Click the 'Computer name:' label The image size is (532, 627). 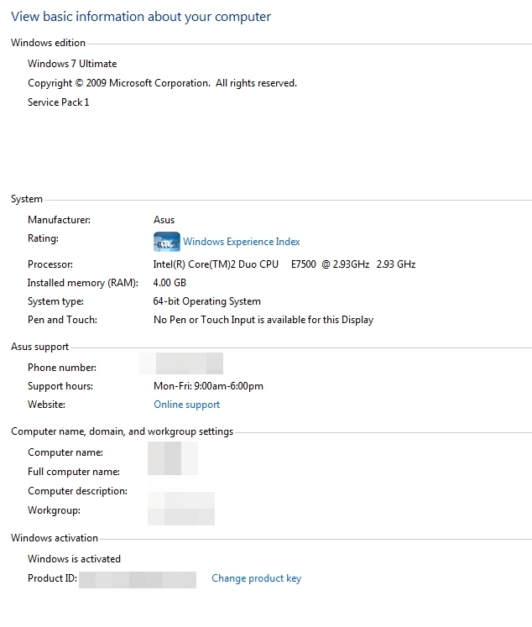pyautogui.click(x=65, y=452)
